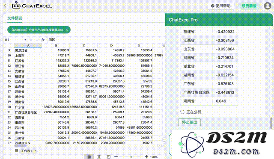Click 湖南省 in the chat result table
Viewport: 274px width, 159px height.
[189, 75]
